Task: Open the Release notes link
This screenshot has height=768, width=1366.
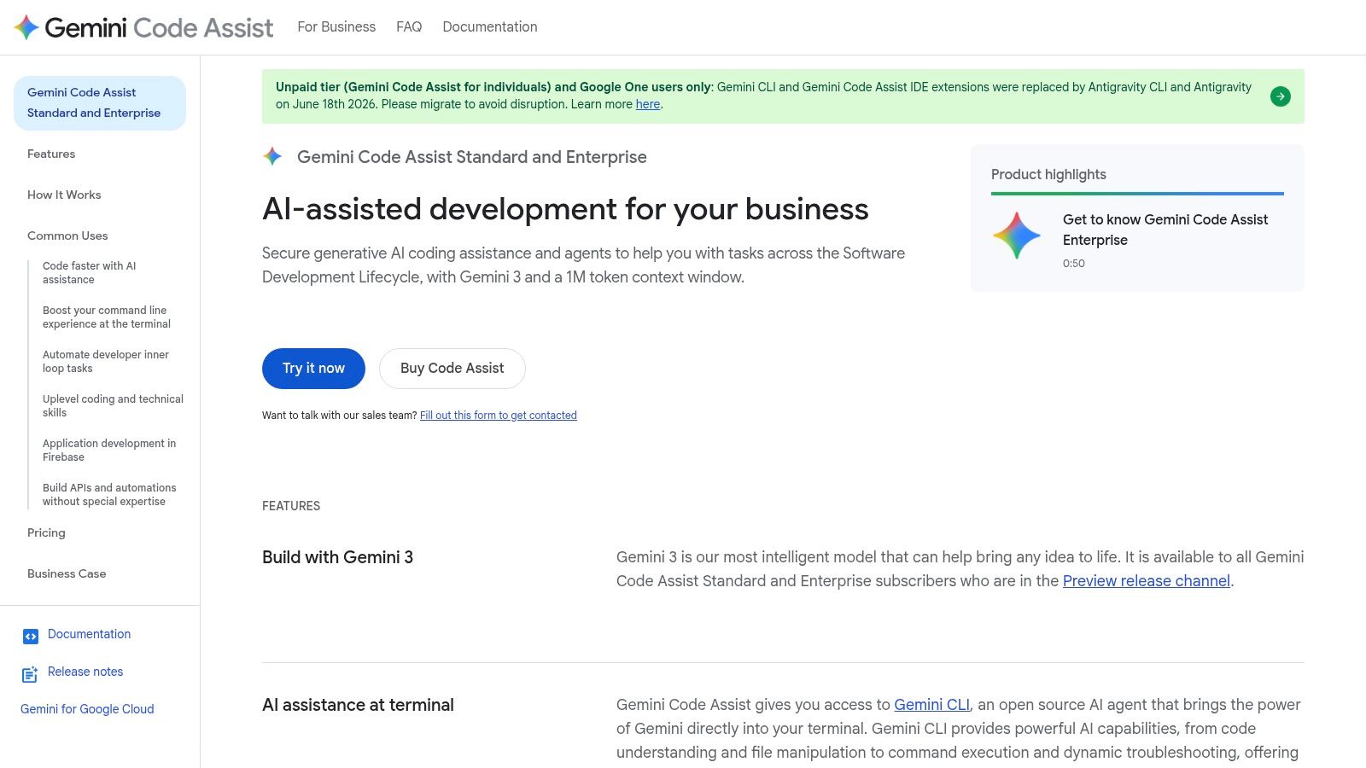Action: coord(85,672)
